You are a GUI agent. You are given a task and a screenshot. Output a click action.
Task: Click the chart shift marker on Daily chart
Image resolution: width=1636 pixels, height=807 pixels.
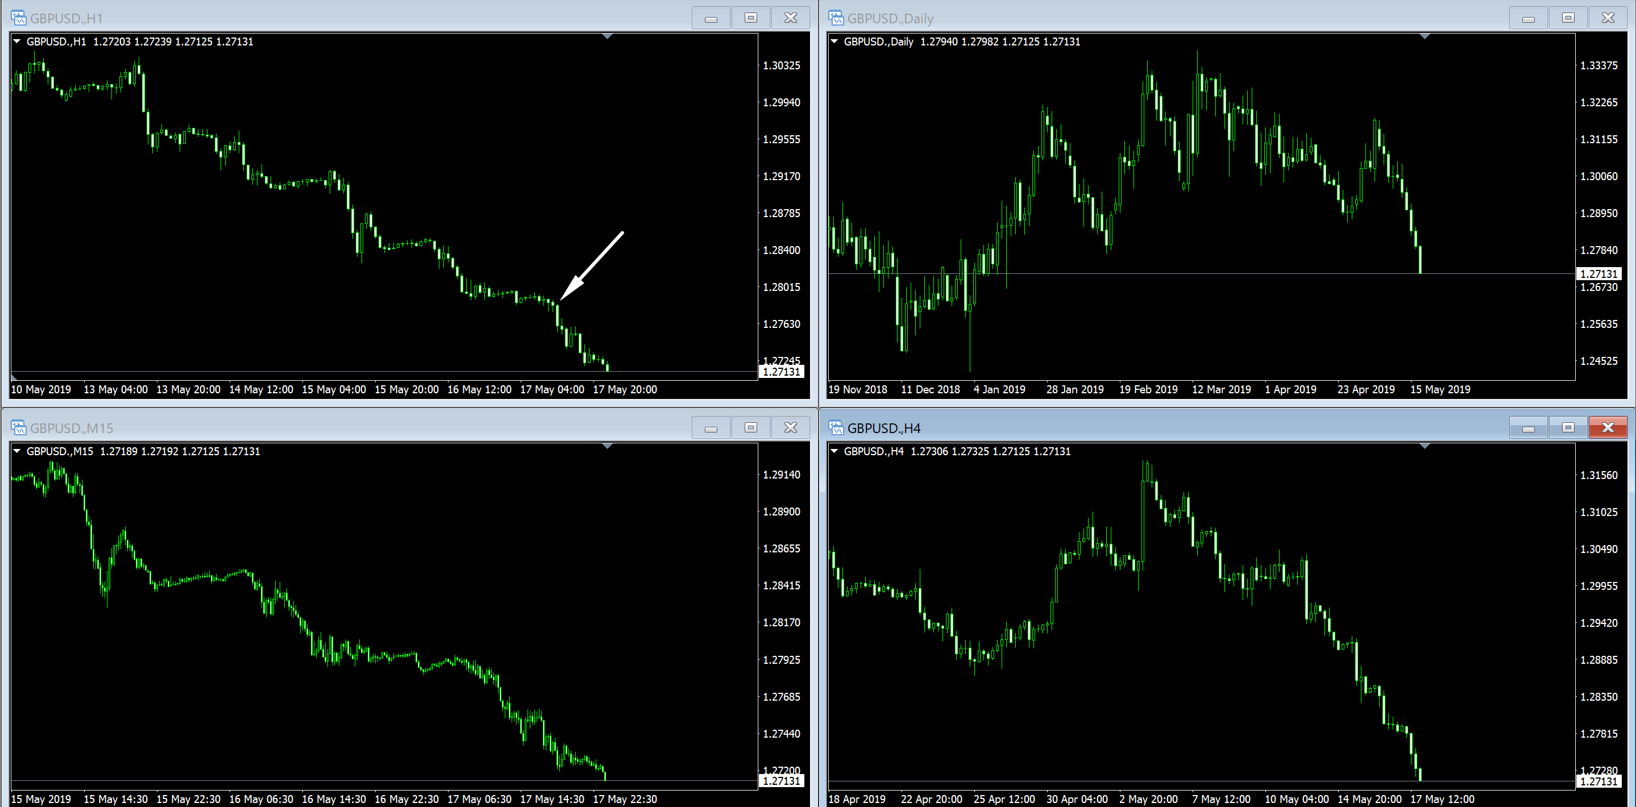click(x=1425, y=37)
